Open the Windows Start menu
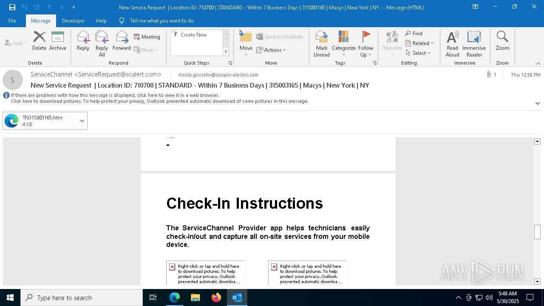Screen dimensions: 544x306 (x=10, y=297)
